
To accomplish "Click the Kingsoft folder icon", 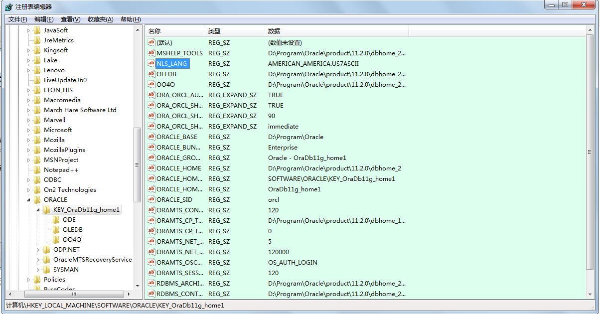I will [37, 50].
